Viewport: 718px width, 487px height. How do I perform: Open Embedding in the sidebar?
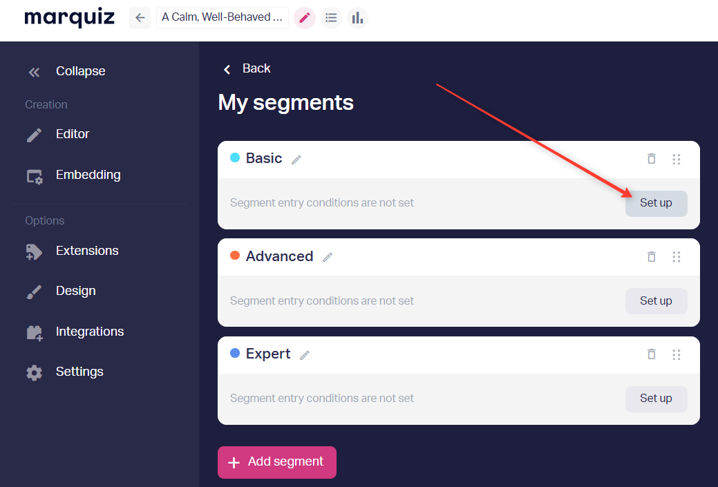click(x=73, y=175)
